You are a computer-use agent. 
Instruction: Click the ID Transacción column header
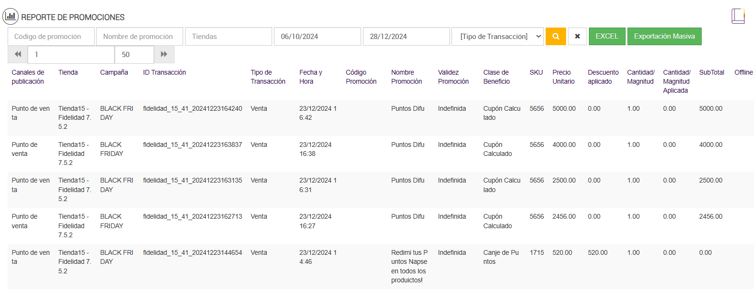[x=165, y=72]
